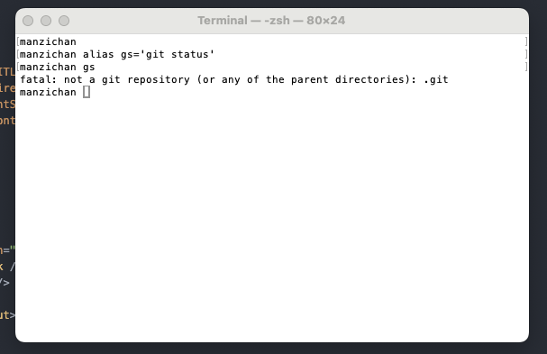Click the word repository in the error message
Screen dimensions: 547x354
click(159, 80)
